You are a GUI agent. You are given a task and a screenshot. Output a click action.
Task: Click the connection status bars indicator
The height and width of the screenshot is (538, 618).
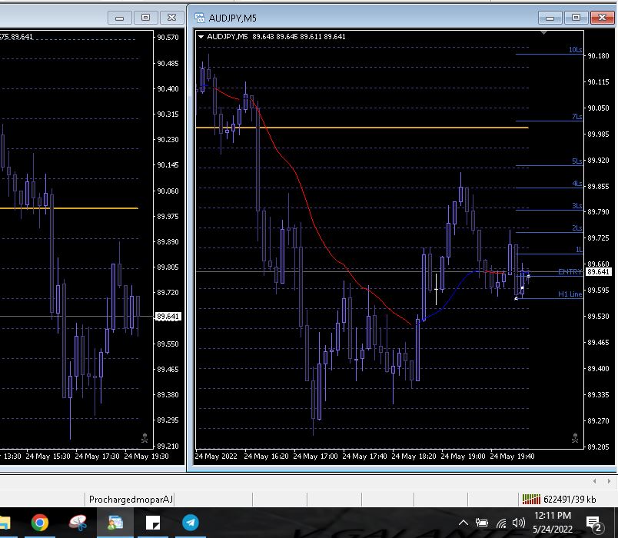530,500
